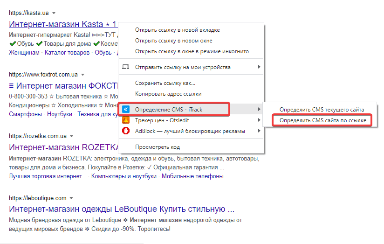Click the https://rozetka.com.ua URL text
The image size is (384, 244).
coord(38,136)
